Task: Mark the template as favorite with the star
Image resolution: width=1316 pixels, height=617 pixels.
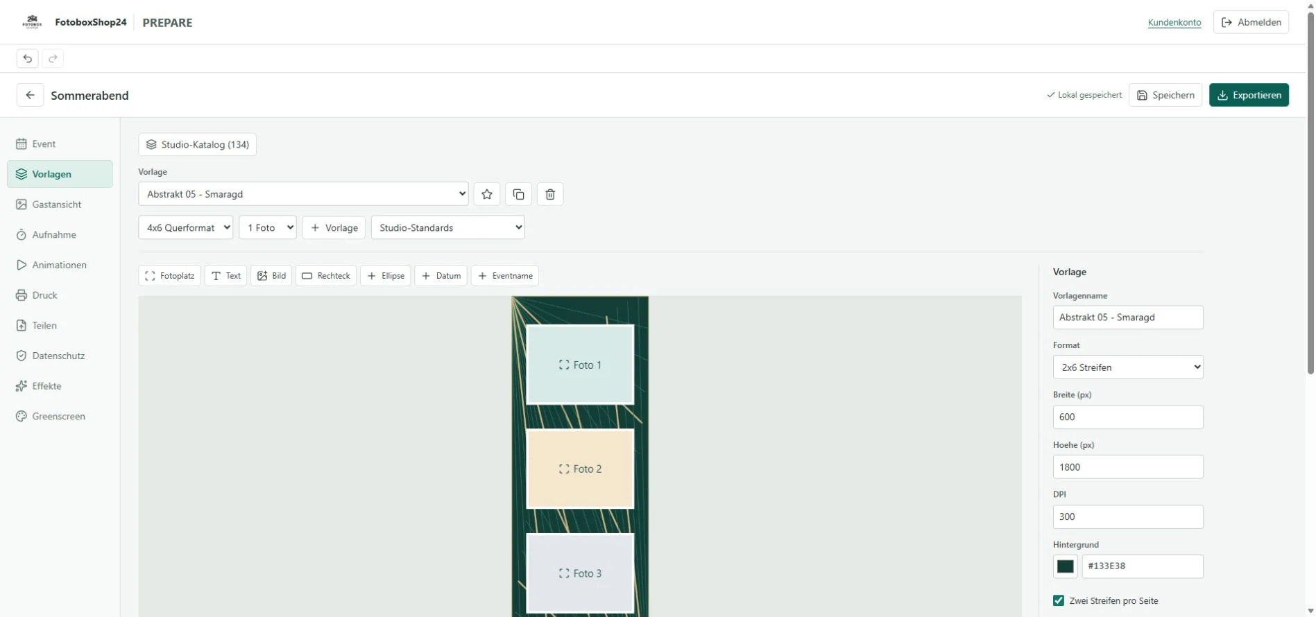Action: click(487, 194)
